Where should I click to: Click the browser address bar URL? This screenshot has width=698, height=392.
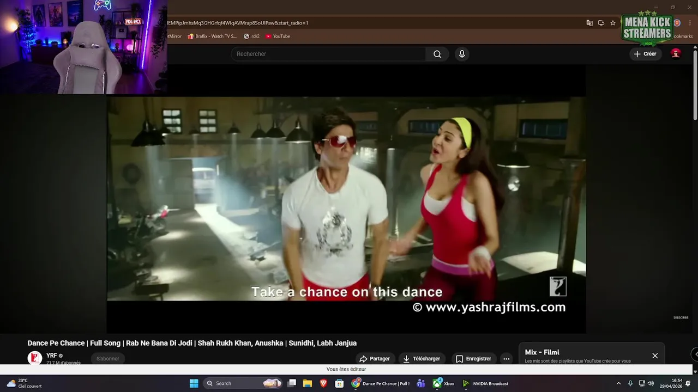238,23
